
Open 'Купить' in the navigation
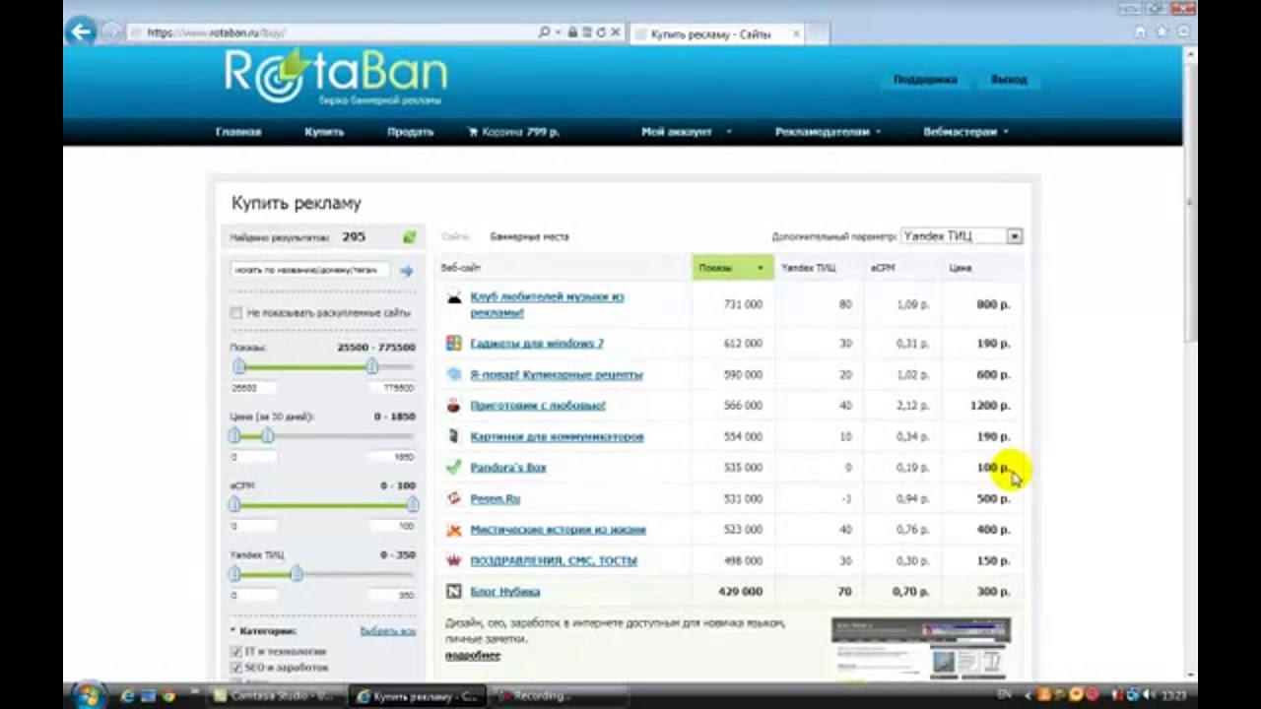pyautogui.click(x=324, y=131)
